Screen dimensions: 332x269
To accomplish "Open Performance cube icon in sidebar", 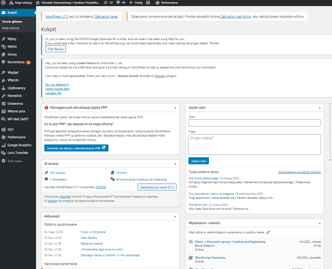I will (x=3, y=137).
